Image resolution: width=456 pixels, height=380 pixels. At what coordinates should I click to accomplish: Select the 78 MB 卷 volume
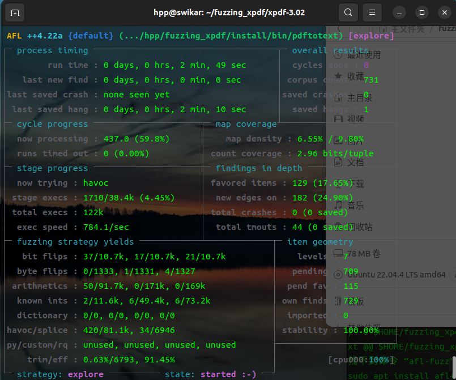pos(363,253)
